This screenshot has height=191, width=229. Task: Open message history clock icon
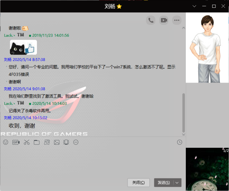pyautogui.click(x=180, y=142)
